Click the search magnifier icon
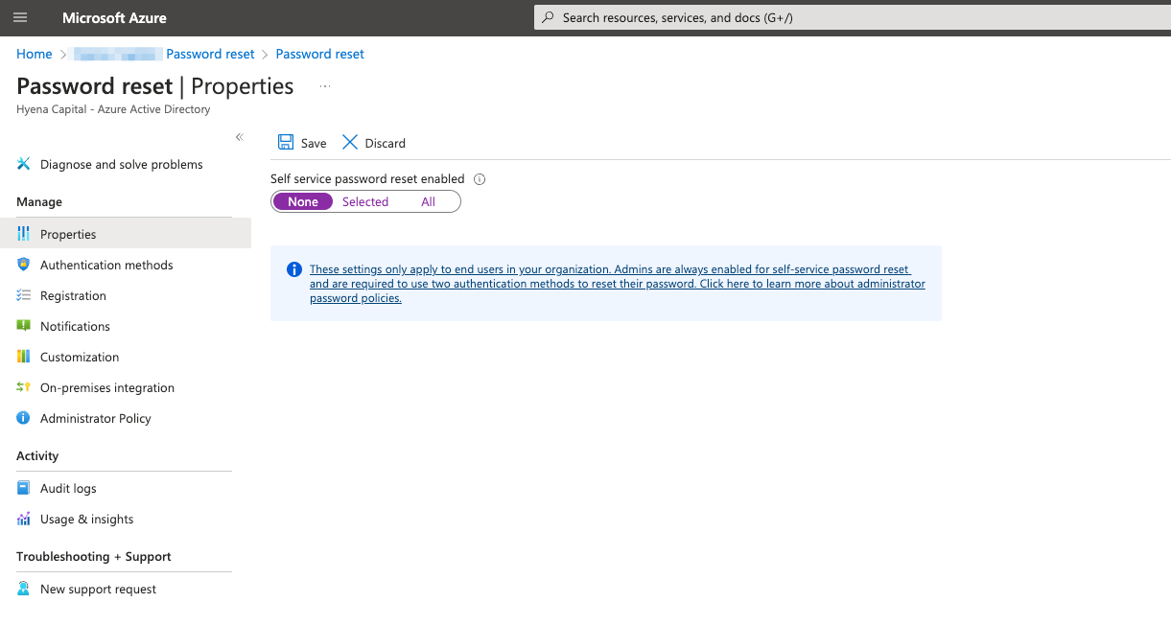 point(548,17)
